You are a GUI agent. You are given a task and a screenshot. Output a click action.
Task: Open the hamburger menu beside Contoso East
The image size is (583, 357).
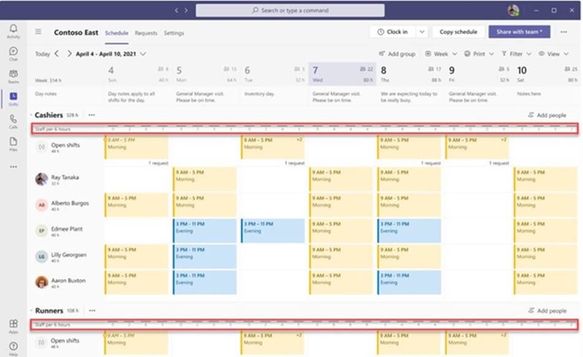click(38, 33)
